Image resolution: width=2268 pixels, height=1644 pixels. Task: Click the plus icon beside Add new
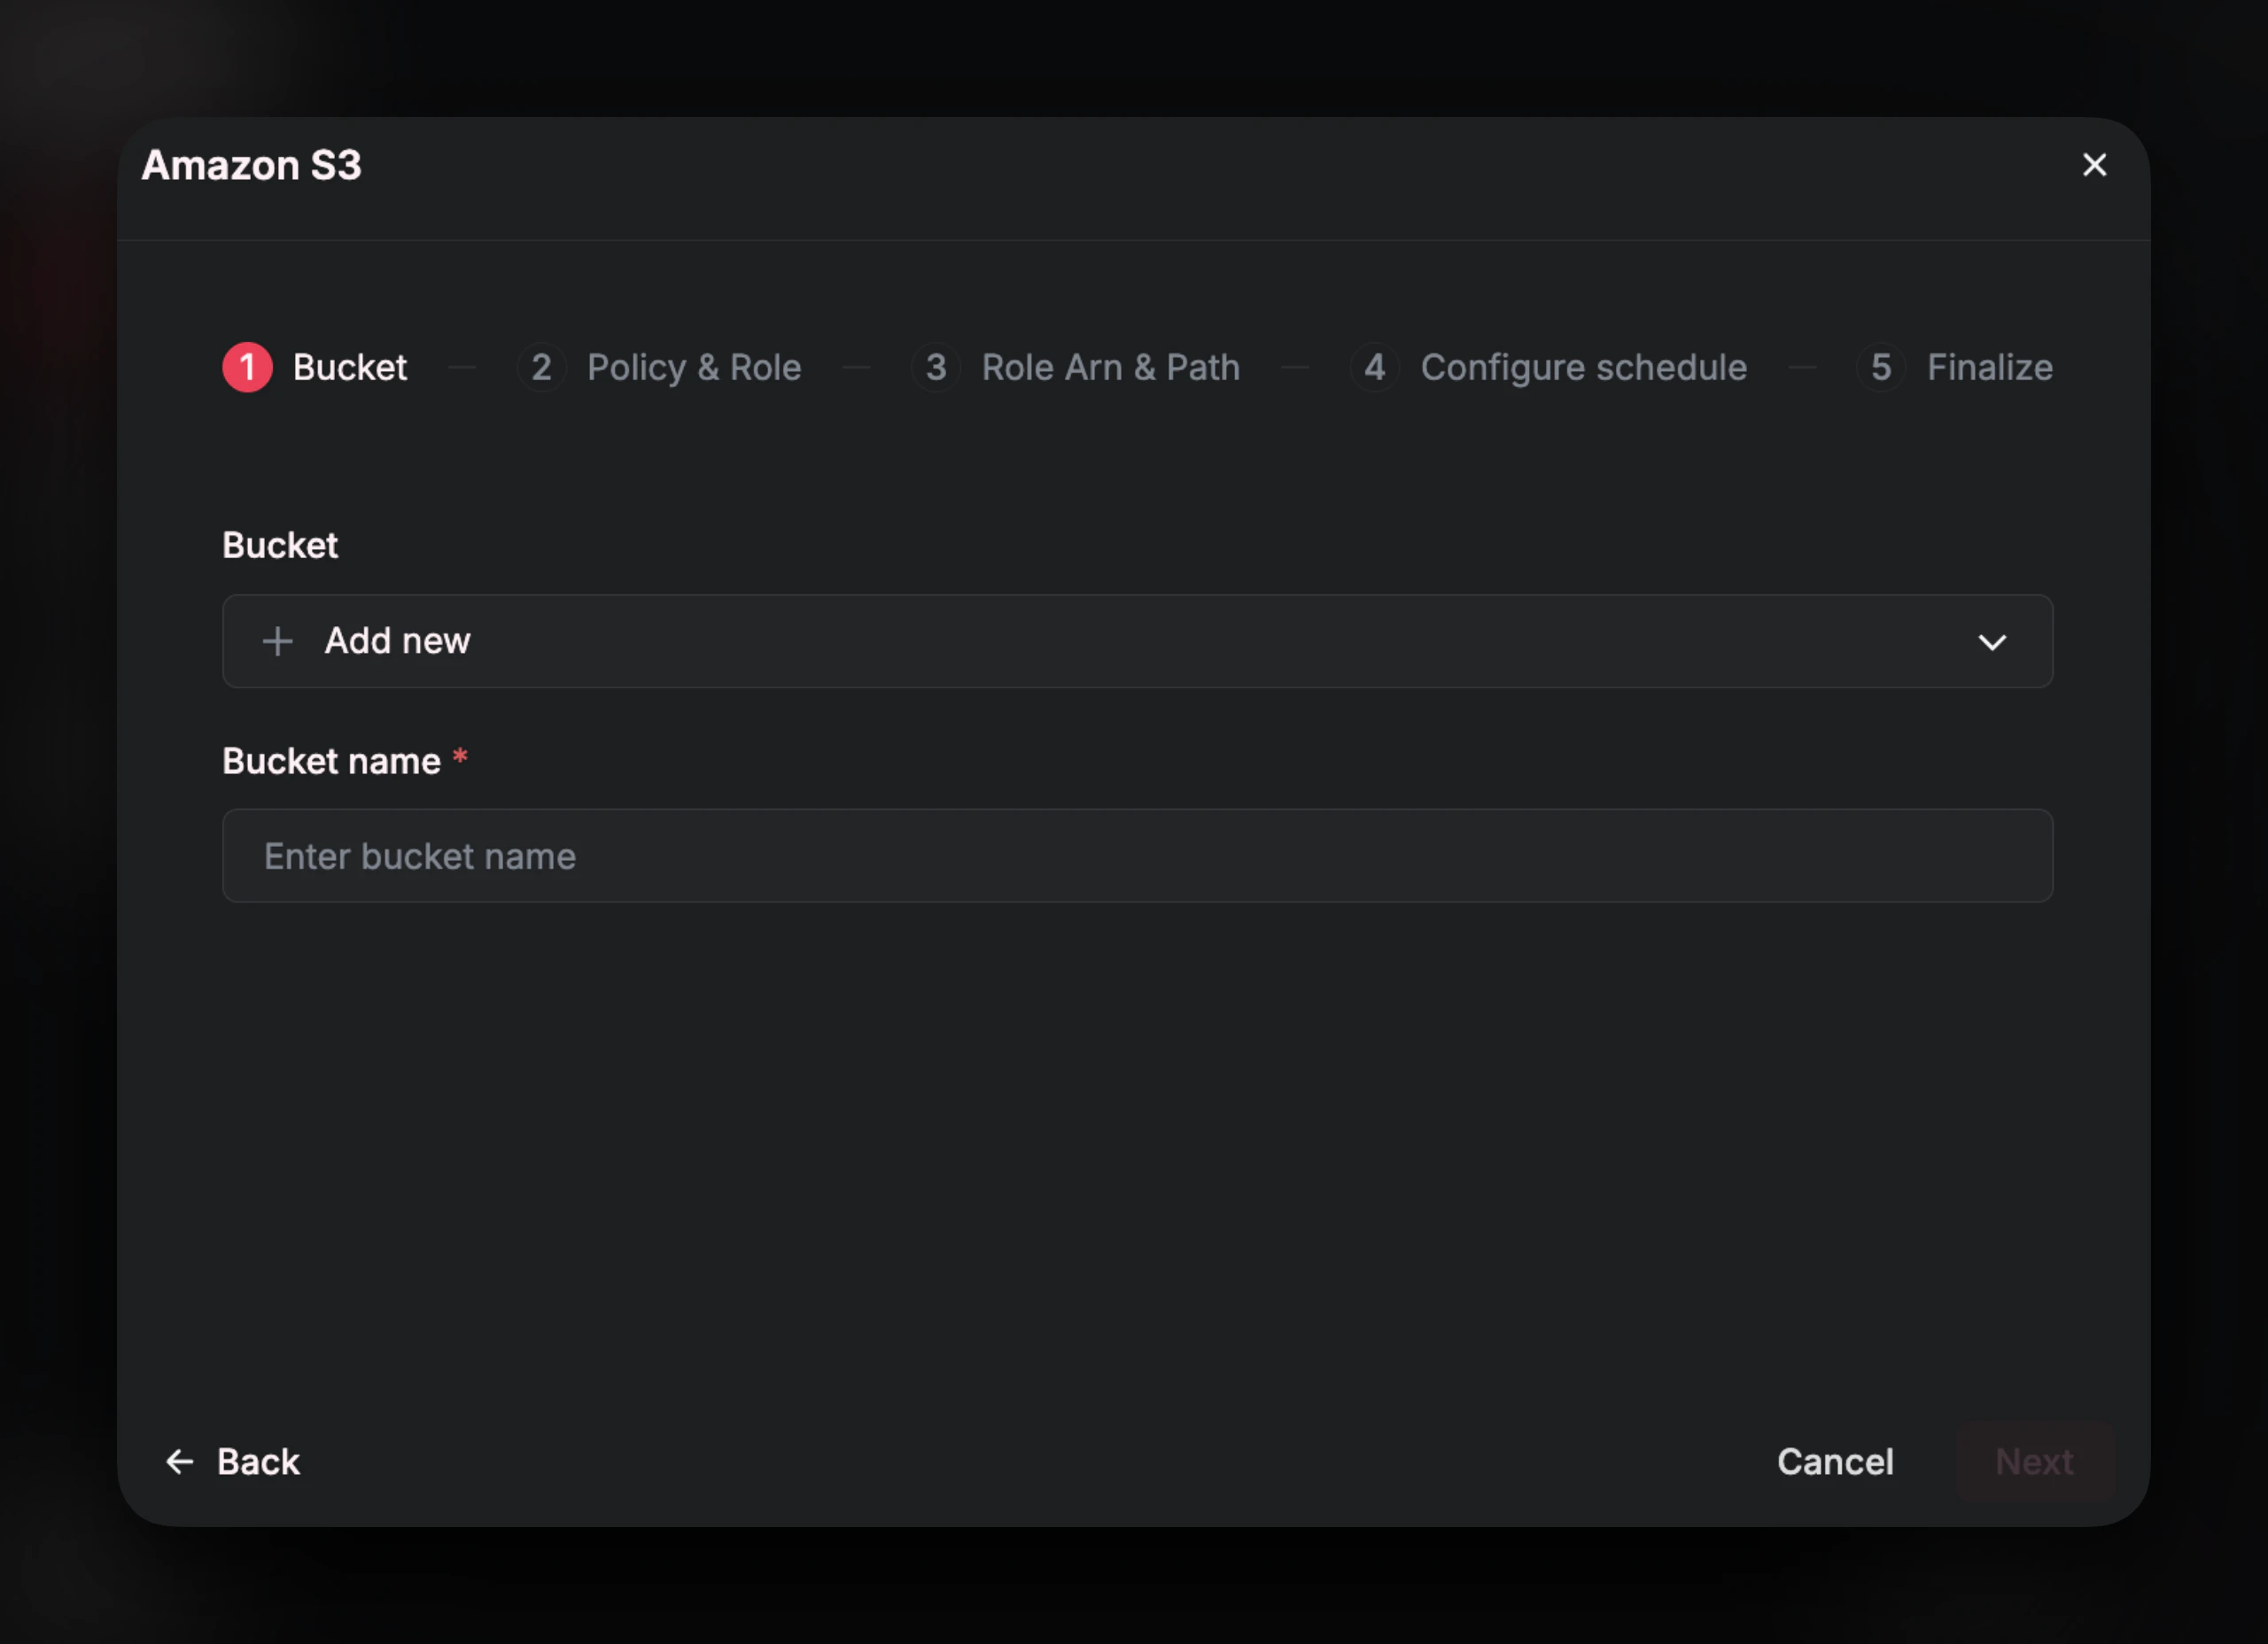click(277, 641)
